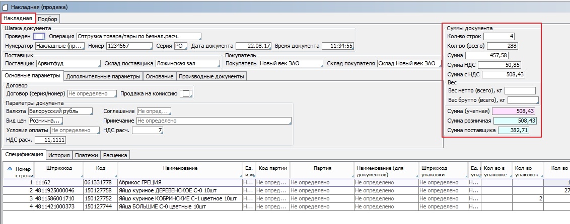This screenshot has height=224, width=570.
Task: Switch to the Подбор tab
Action: tap(48, 19)
